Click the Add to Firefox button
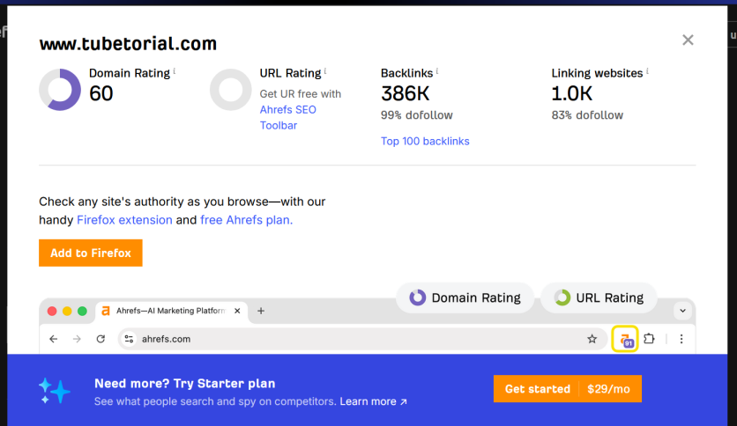This screenshot has width=737, height=426. pos(91,253)
